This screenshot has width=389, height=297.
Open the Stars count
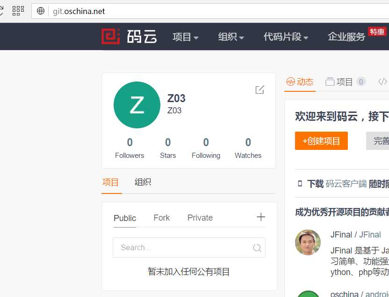click(x=168, y=148)
